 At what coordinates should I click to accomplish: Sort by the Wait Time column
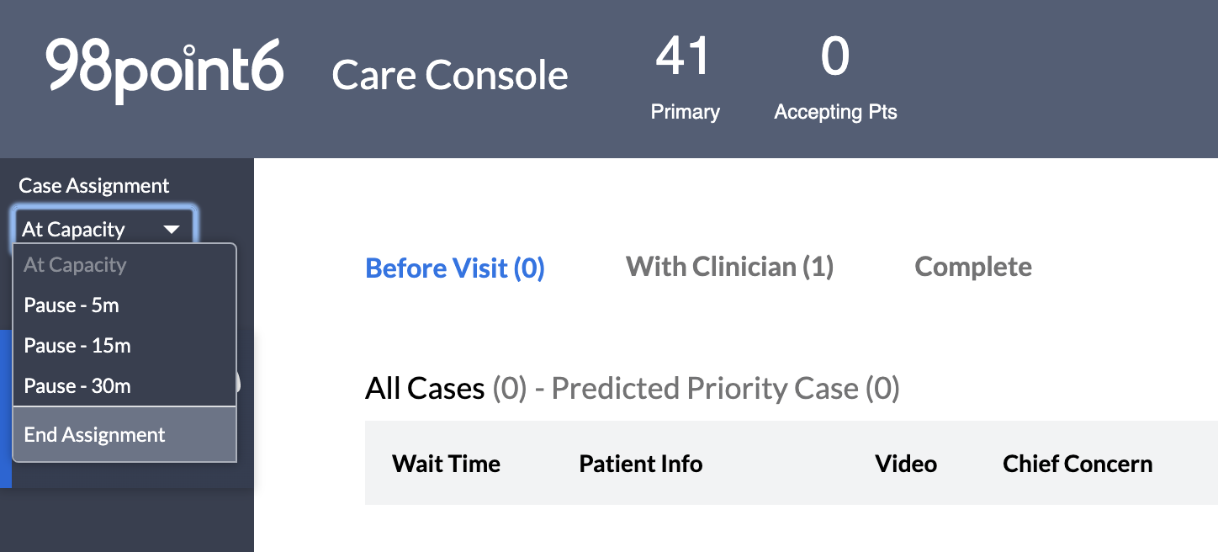(446, 464)
